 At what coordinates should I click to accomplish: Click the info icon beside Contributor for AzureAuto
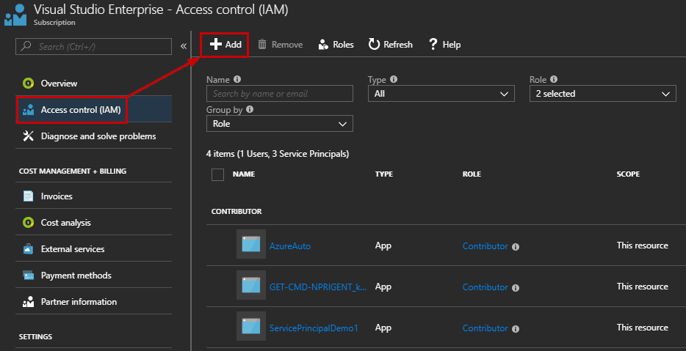coord(516,247)
